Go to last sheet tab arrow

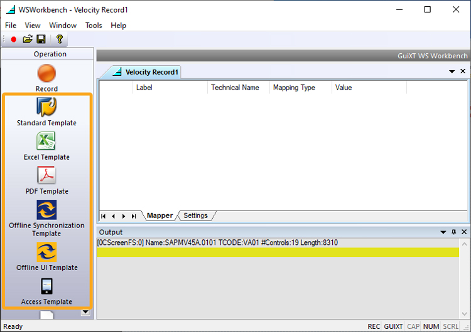pyautogui.click(x=134, y=216)
